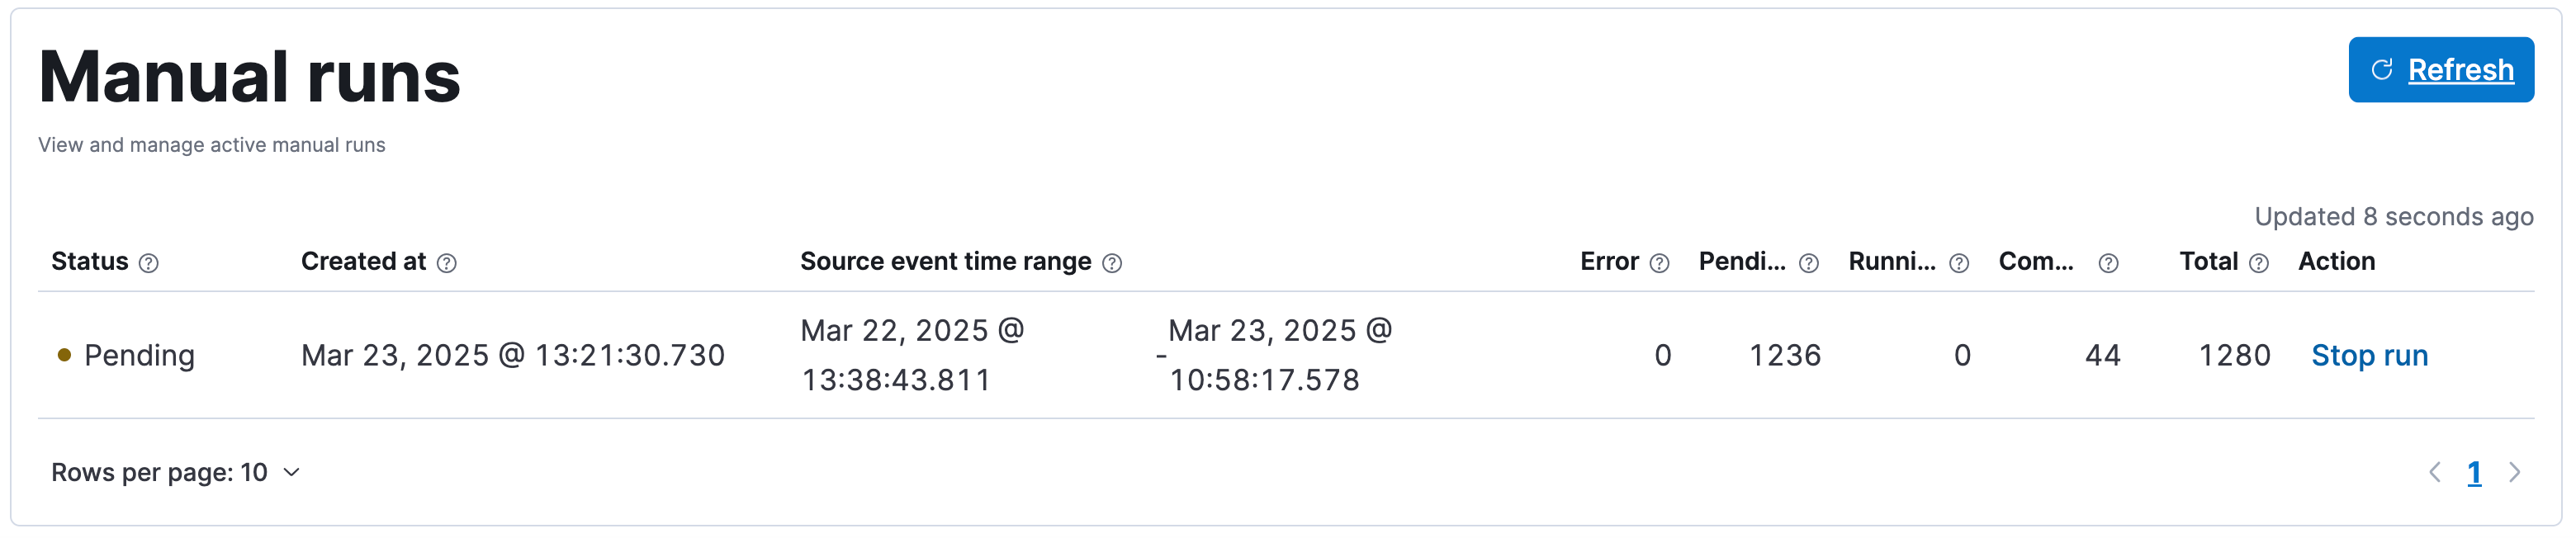Click the Created at timestamp cell

[x=512, y=355]
